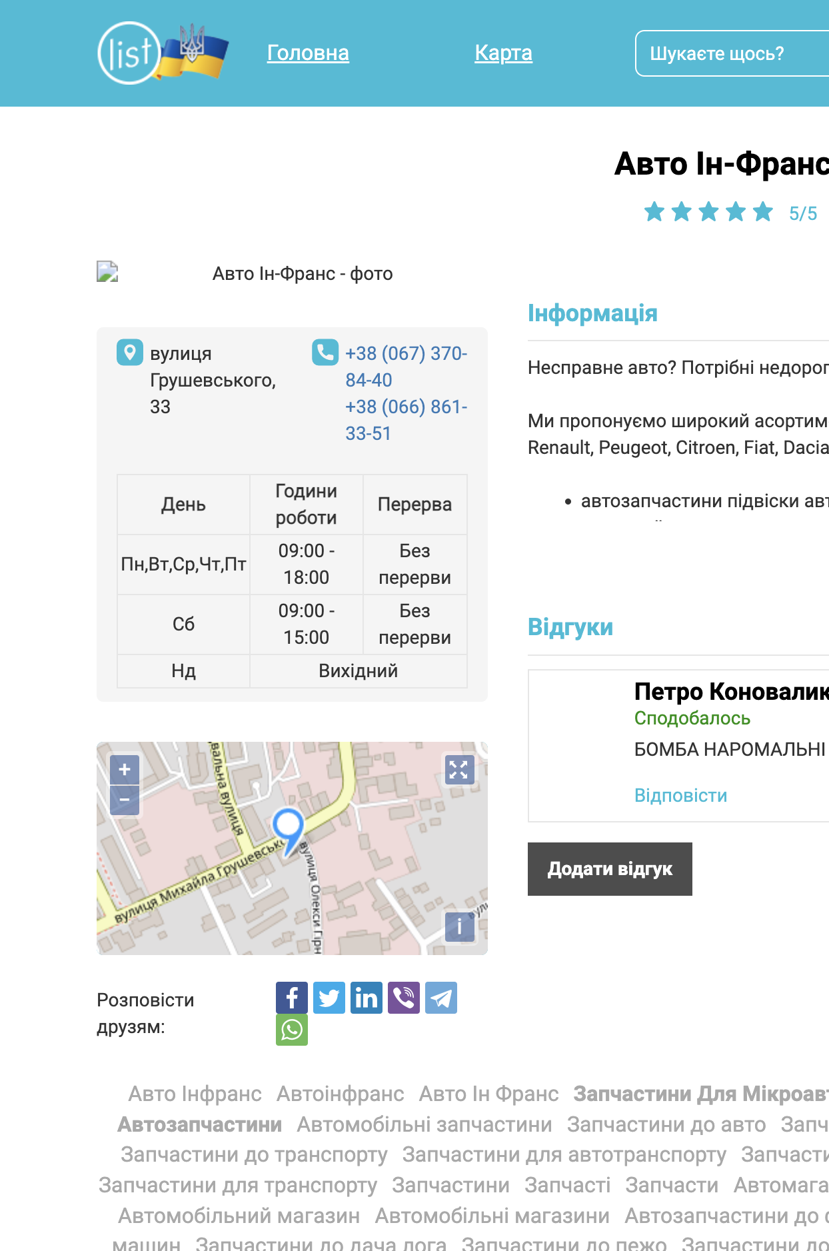Open the Автомобільні магазини tag
This screenshot has width=829, height=1251.
click(492, 1216)
